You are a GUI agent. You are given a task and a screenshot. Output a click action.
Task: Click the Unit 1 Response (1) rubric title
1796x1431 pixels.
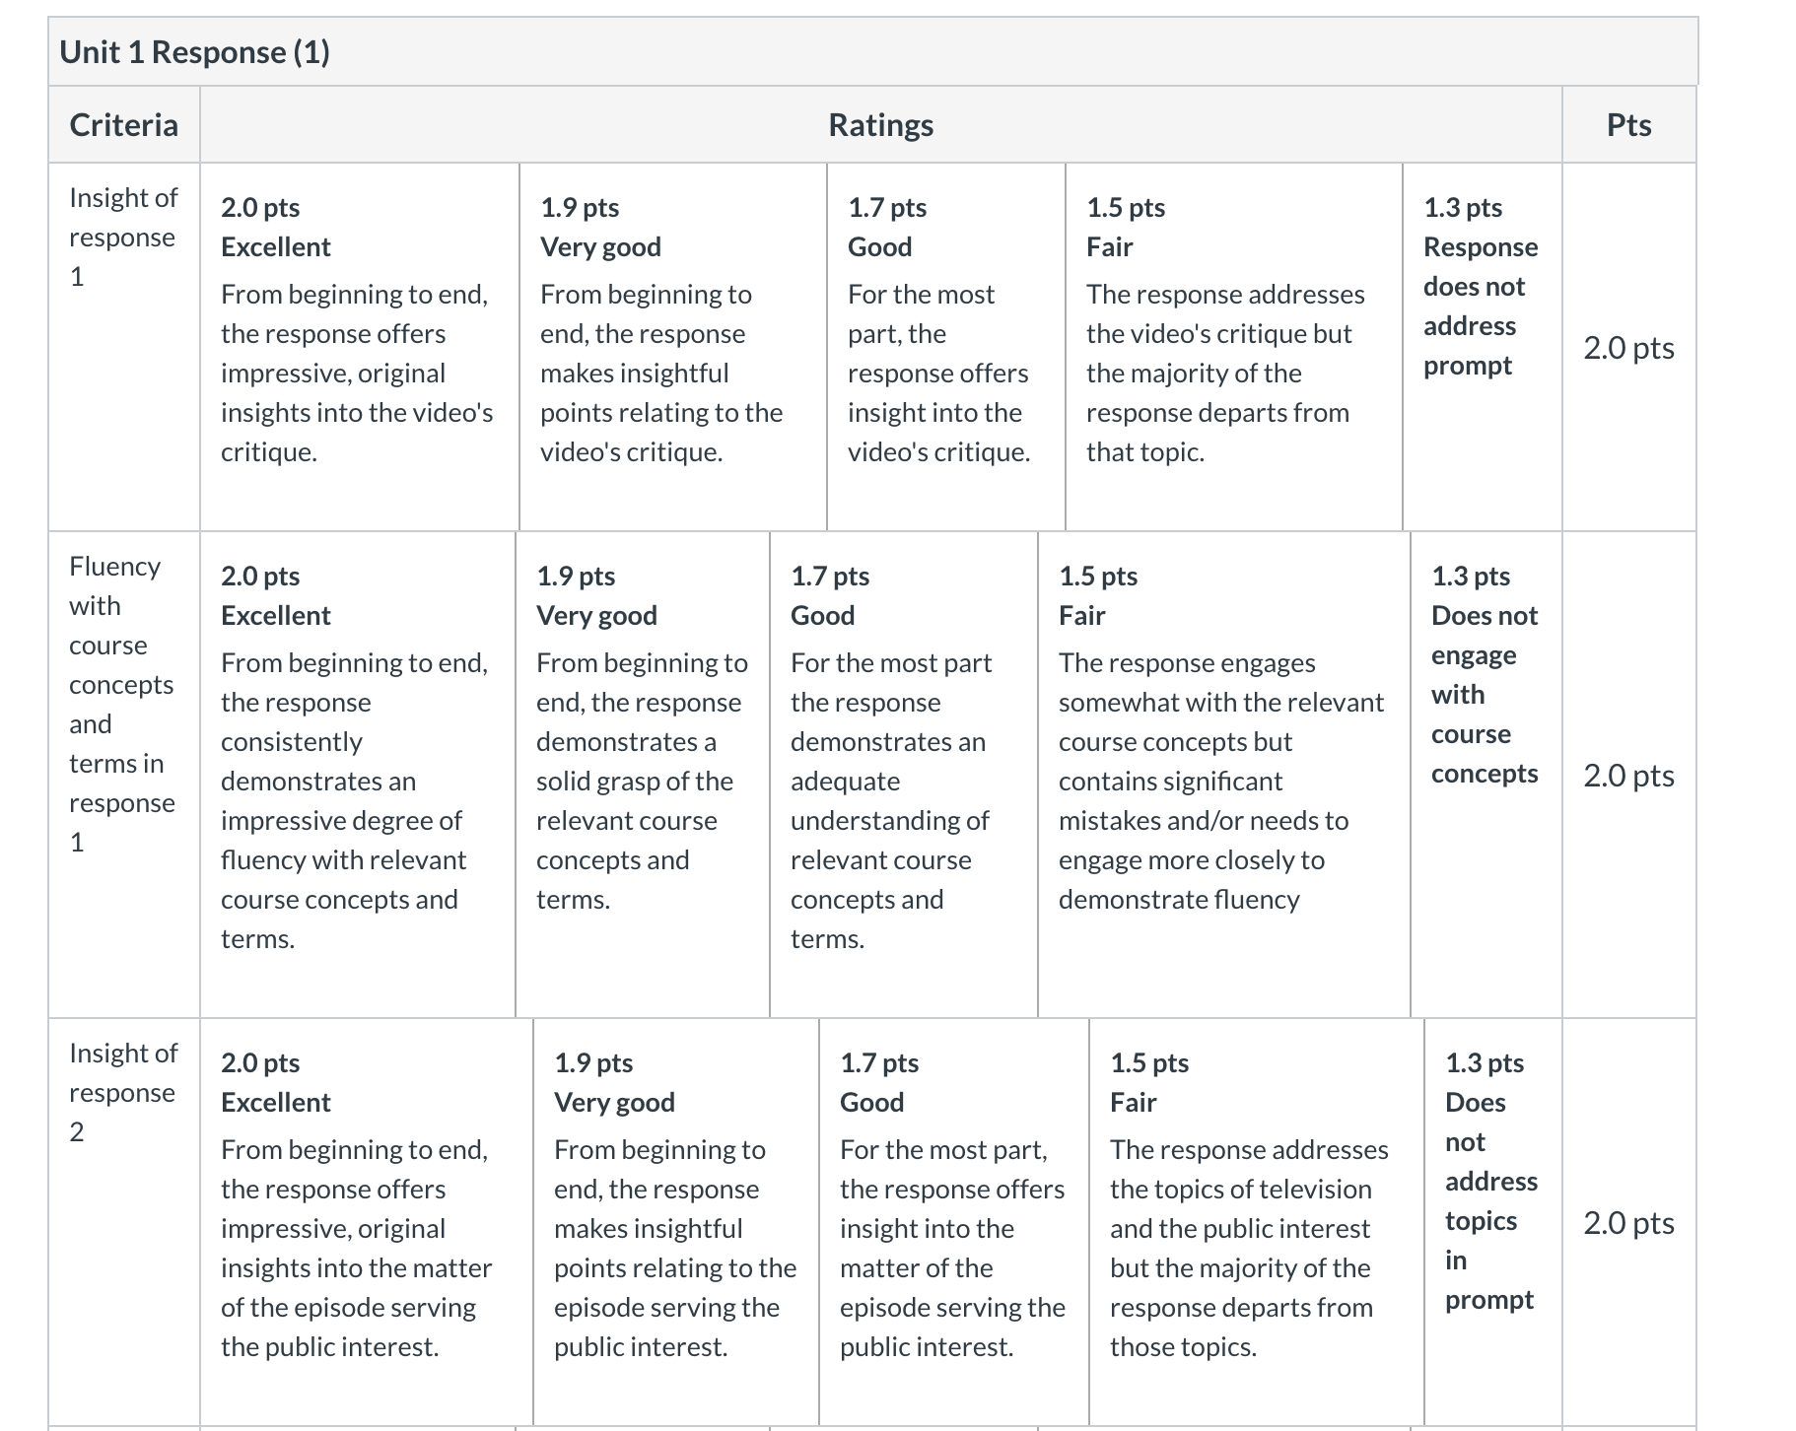coord(194,51)
